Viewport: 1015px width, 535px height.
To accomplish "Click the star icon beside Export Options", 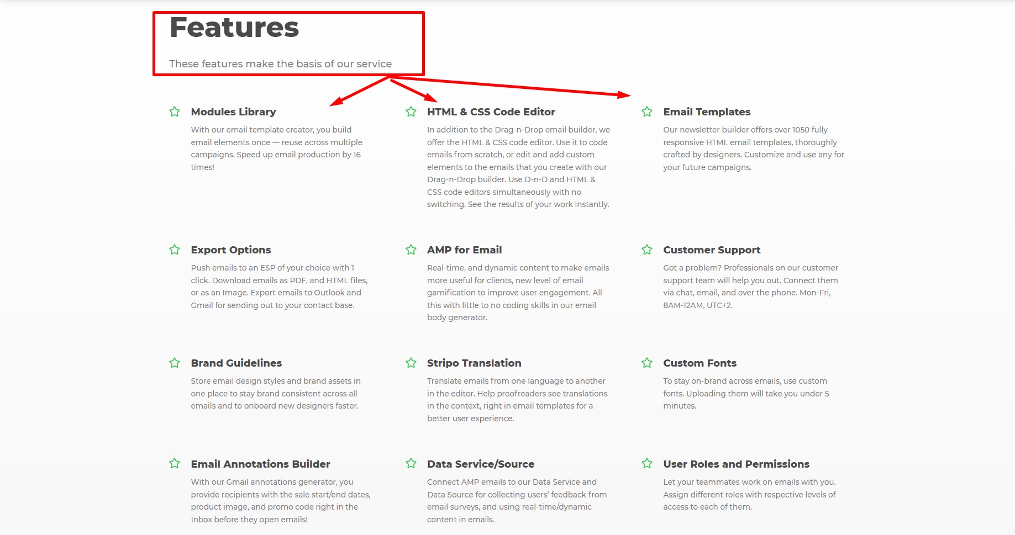I will (175, 250).
